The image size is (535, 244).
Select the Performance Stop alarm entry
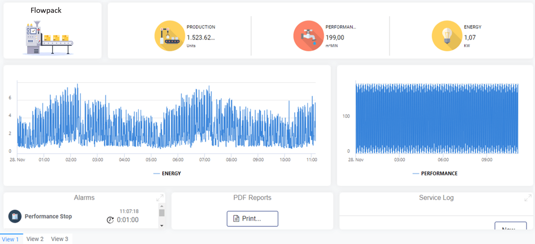coord(48,216)
